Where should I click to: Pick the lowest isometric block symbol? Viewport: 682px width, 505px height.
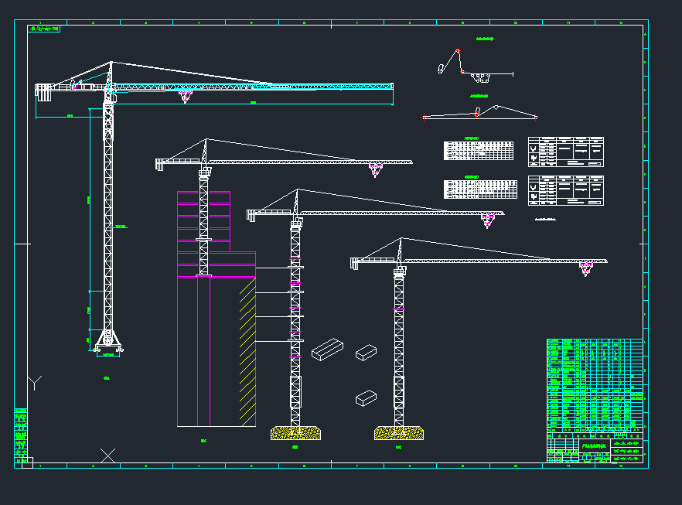click(x=366, y=398)
